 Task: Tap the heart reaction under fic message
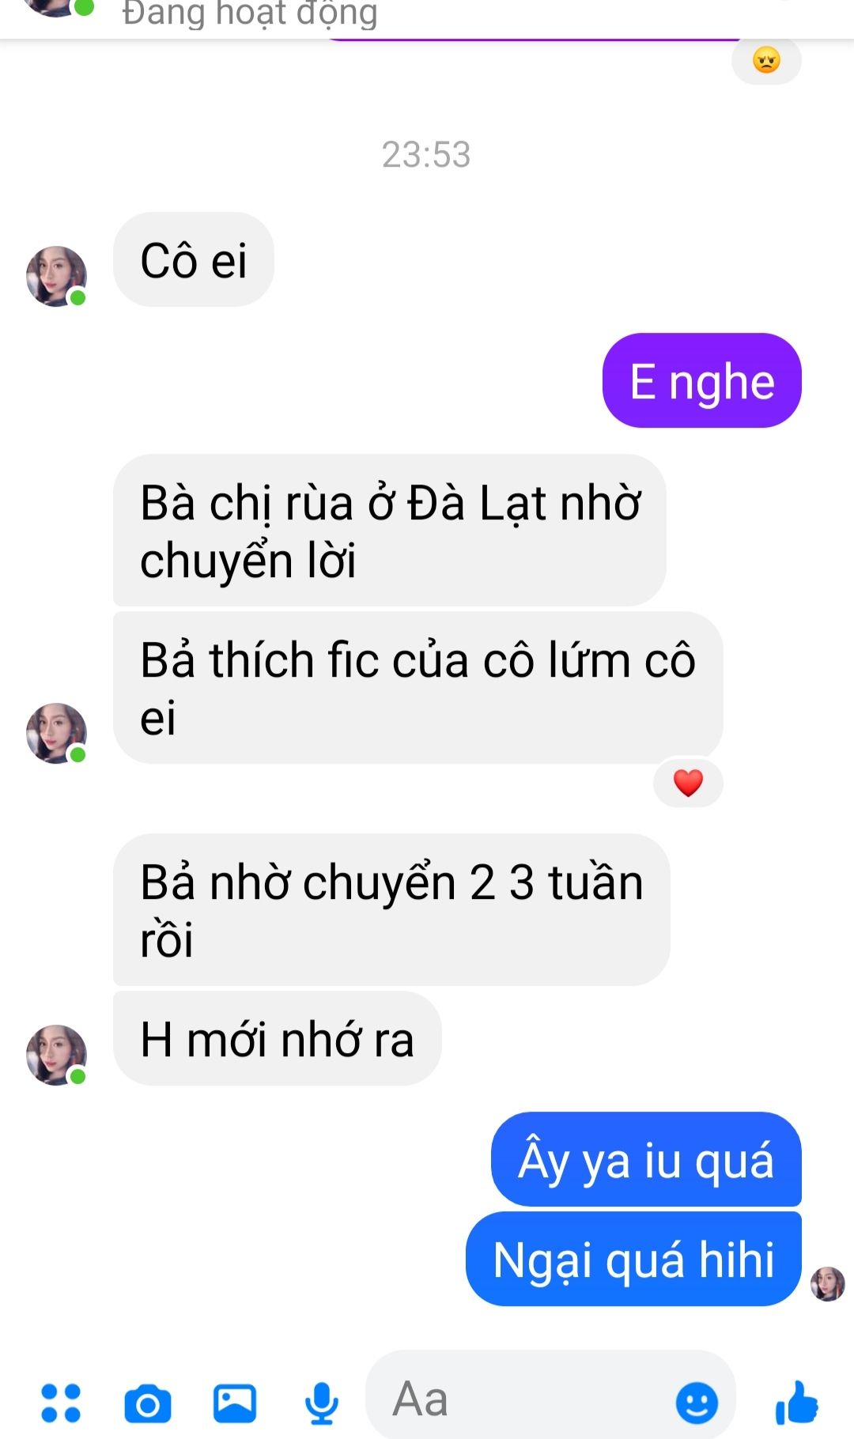pos(688,784)
